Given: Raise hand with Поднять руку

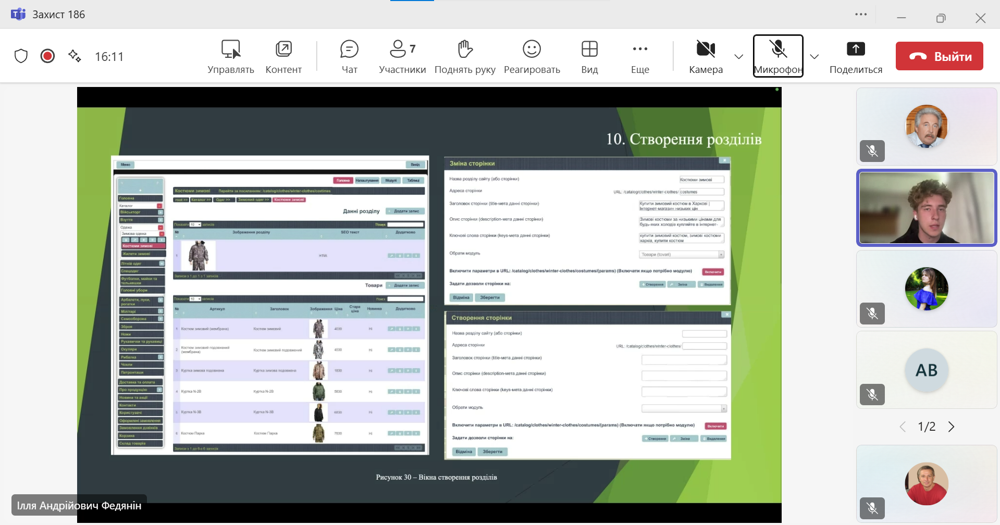Looking at the screenshot, I should point(465,56).
